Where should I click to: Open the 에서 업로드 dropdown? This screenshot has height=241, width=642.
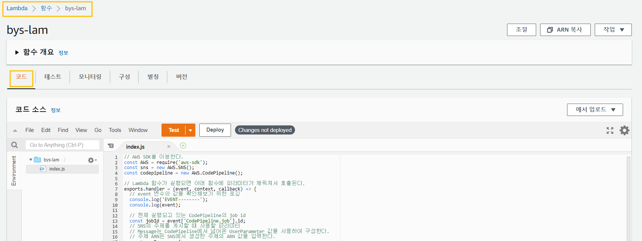point(595,109)
